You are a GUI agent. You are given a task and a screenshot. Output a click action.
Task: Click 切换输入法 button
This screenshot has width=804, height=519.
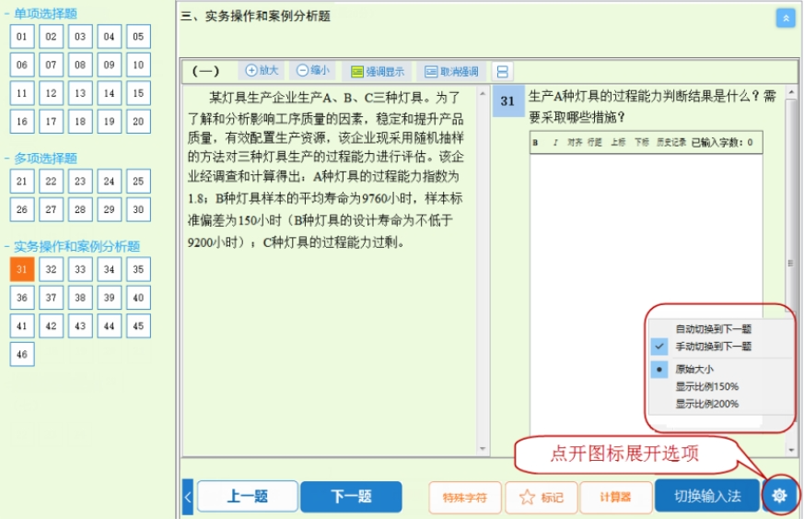tap(707, 495)
